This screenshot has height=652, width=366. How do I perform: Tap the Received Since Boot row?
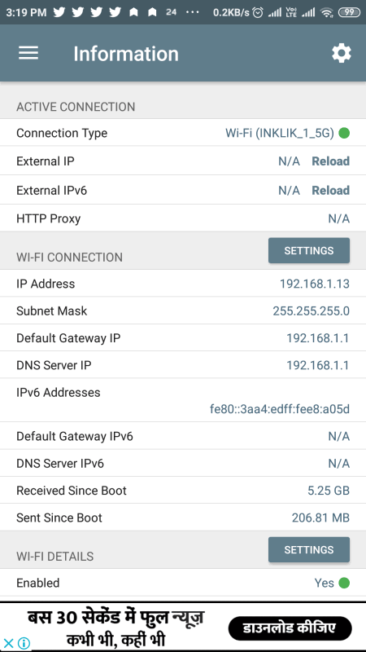tap(183, 491)
